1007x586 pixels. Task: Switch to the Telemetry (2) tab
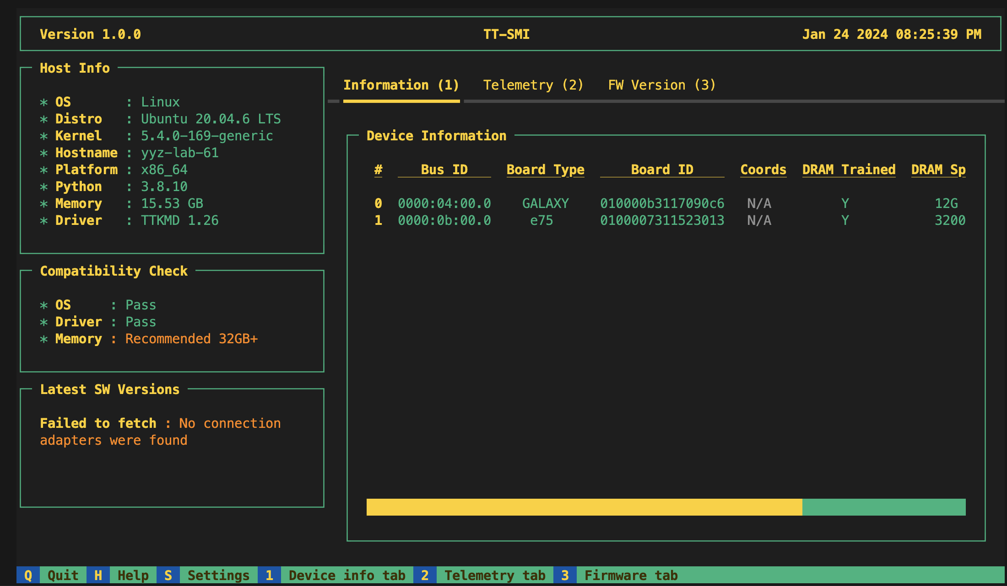point(533,85)
